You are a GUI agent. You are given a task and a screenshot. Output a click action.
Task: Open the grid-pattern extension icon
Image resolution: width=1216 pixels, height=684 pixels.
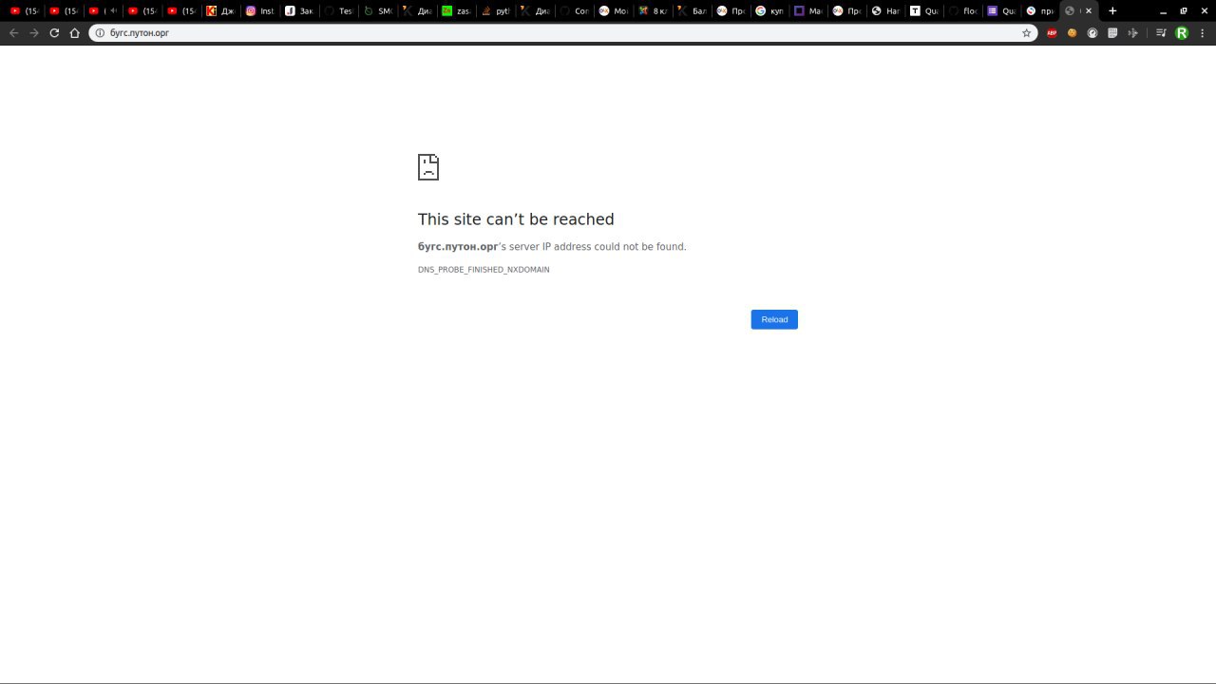1112,32
